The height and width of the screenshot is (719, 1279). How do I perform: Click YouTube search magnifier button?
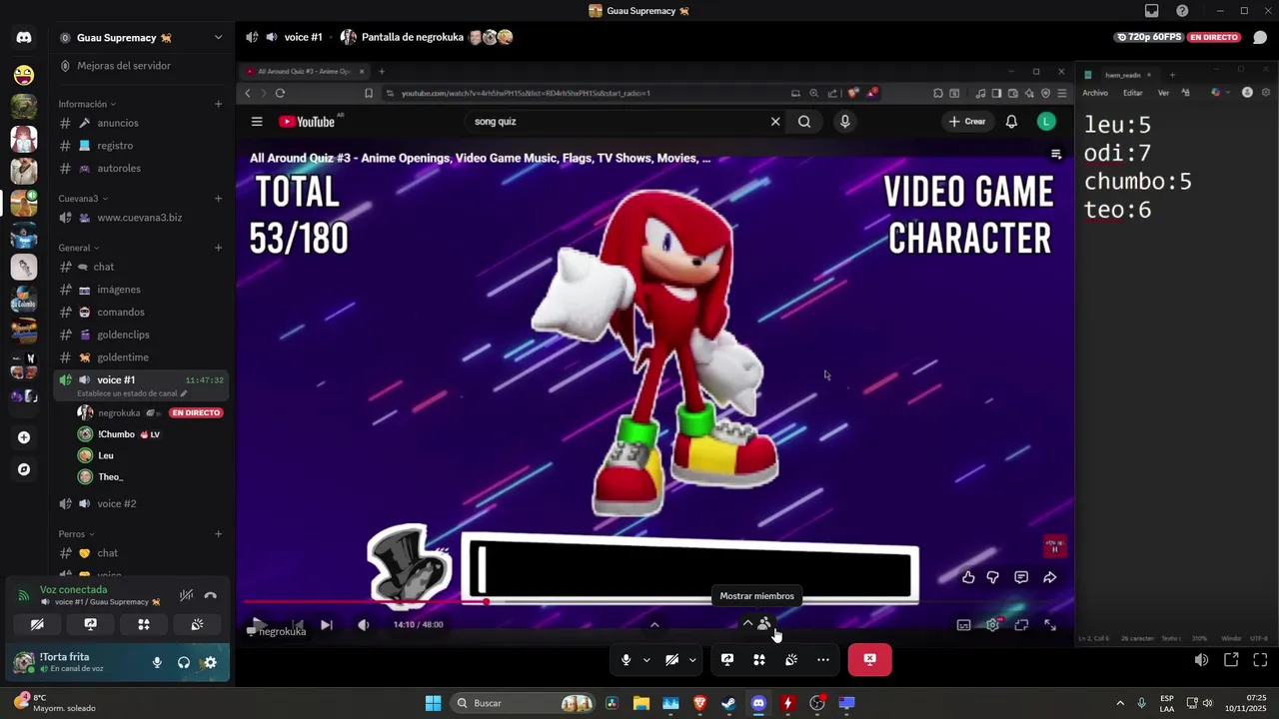point(804,122)
